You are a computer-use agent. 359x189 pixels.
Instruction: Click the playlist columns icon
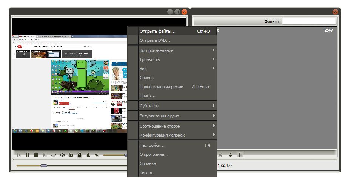click(x=240, y=155)
